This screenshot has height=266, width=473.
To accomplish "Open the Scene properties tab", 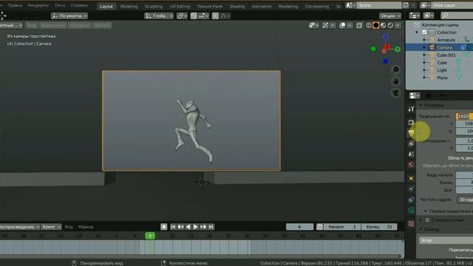I will pyautogui.click(x=411, y=154).
